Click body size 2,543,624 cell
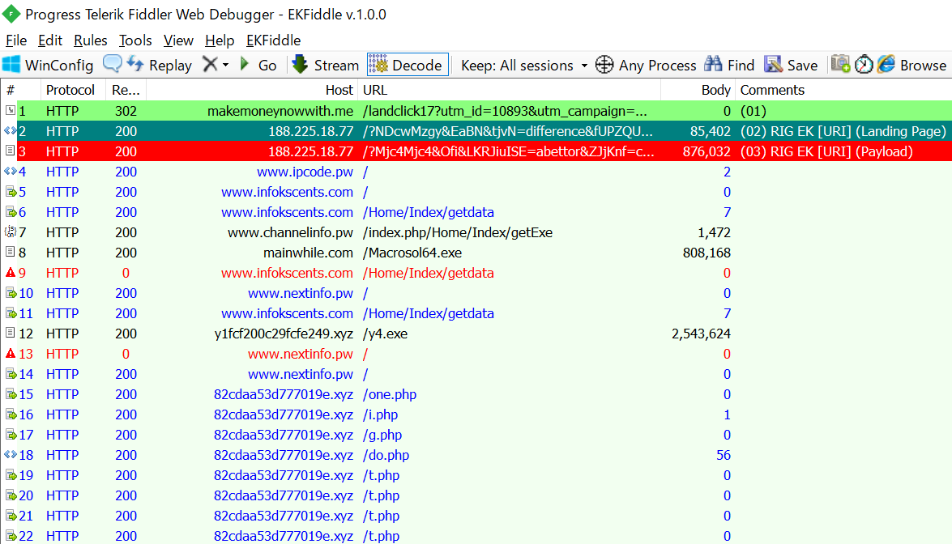 pos(701,334)
